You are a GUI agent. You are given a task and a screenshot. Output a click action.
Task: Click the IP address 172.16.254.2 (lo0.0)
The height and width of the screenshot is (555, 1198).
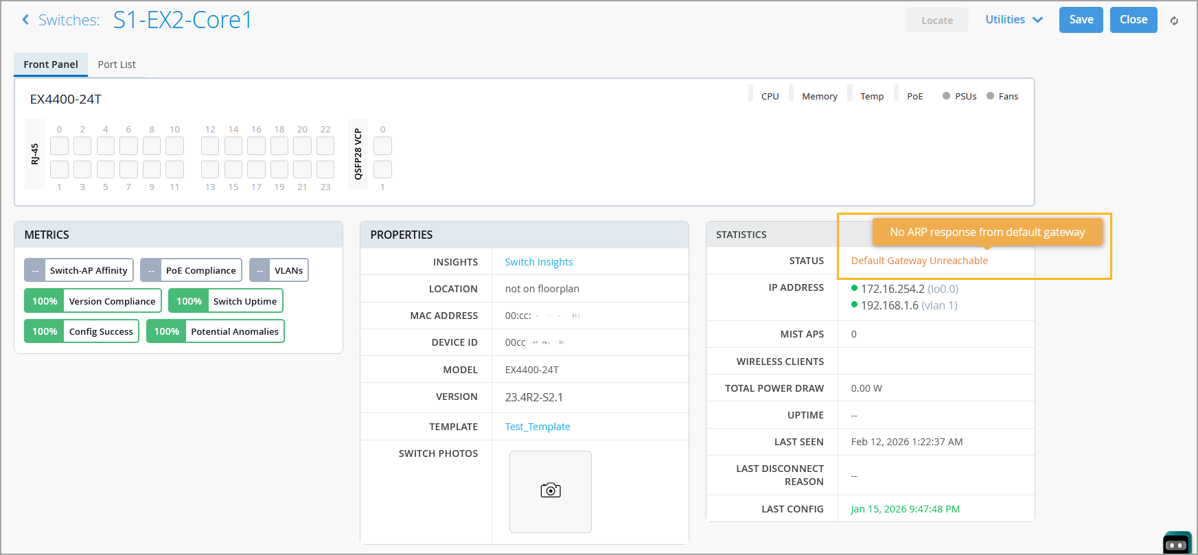coord(910,289)
